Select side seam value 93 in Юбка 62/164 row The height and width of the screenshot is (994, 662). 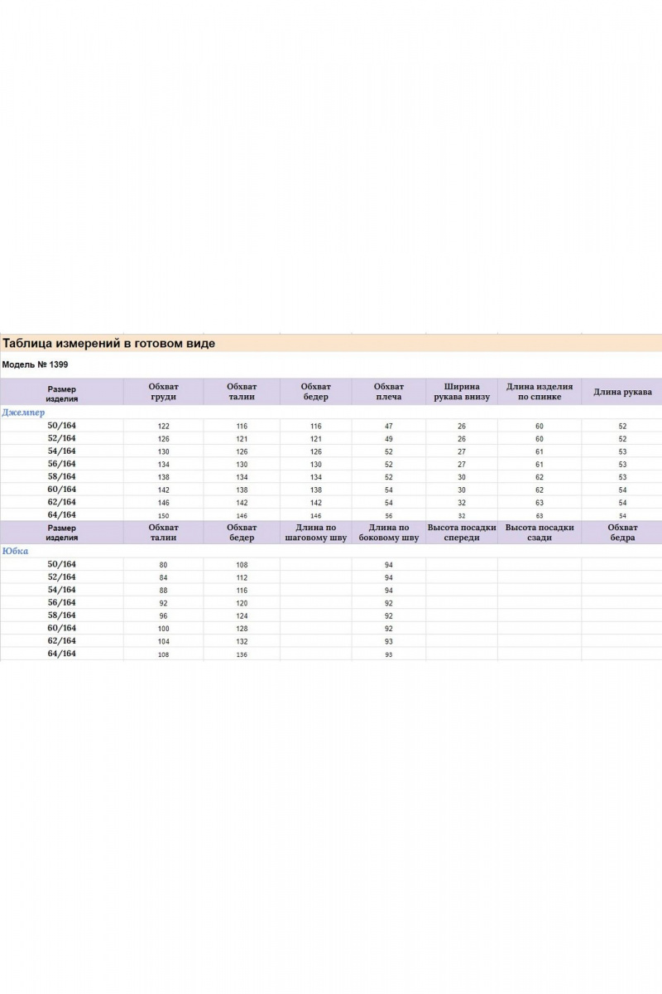point(389,642)
